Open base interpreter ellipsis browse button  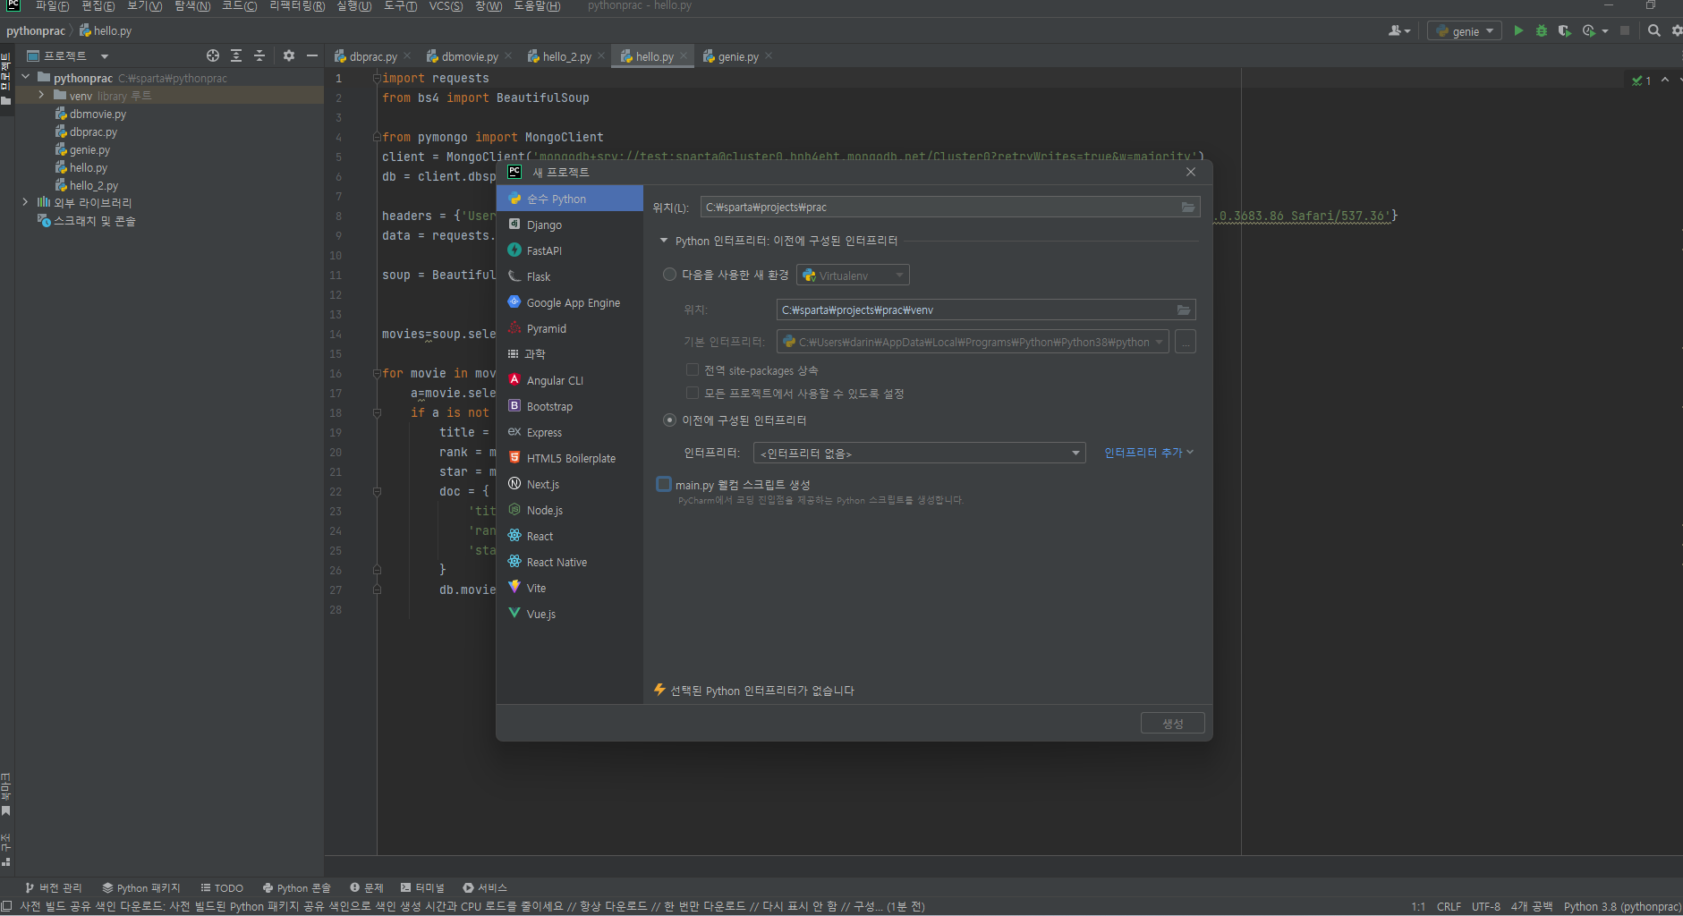pyautogui.click(x=1186, y=342)
